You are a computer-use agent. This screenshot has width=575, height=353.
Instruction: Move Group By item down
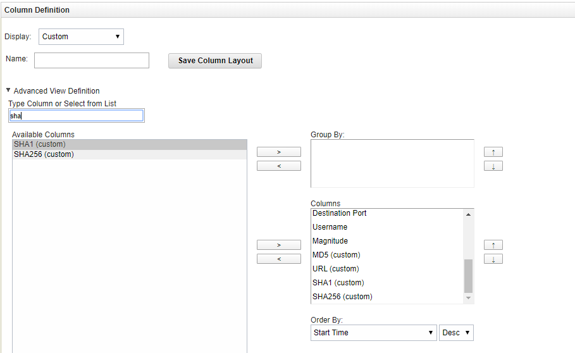coord(493,166)
